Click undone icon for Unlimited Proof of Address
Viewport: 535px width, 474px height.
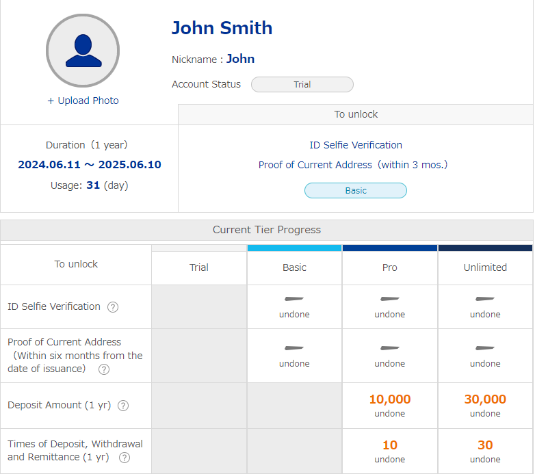[x=485, y=348]
